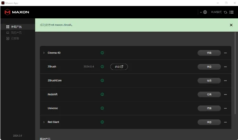238x140 pixels.
Task: Open the list menu icon in header
Action: coord(231,12)
